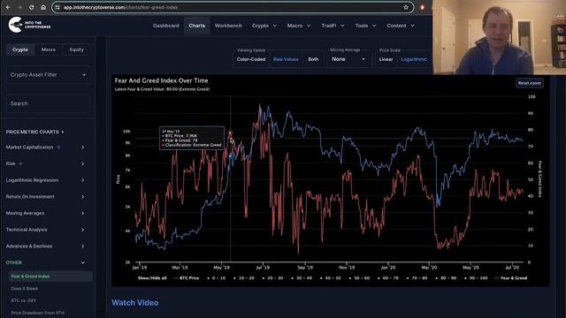Expand the Crypto nav dropdown
This screenshot has height=318, width=566.
pyautogui.click(x=264, y=26)
